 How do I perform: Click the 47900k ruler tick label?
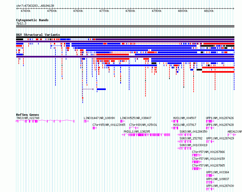tap(157, 11)
